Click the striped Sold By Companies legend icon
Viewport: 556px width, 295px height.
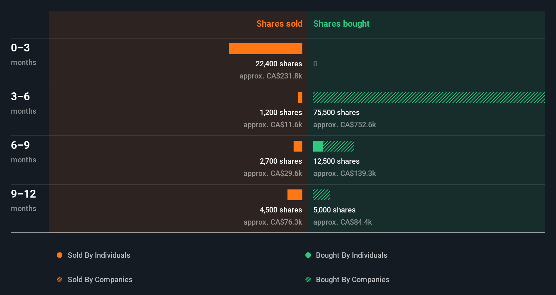pyautogui.click(x=60, y=279)
